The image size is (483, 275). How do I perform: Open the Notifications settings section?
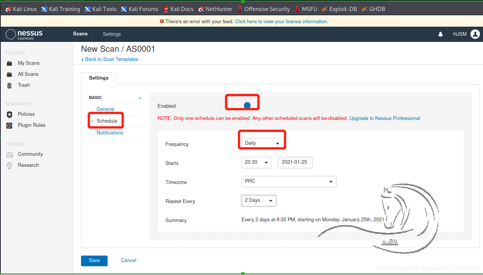point(110,133)
